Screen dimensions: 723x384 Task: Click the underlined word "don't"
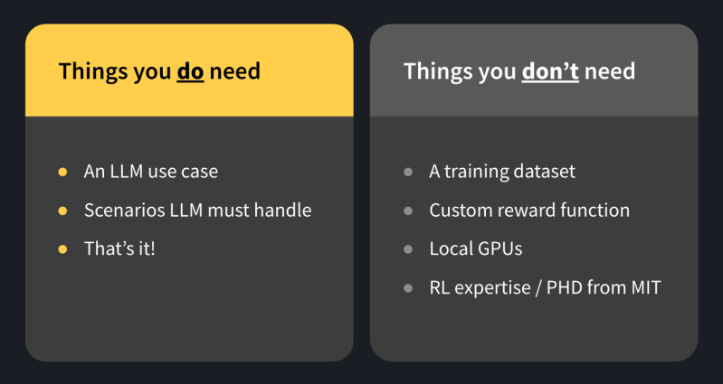pyautogui.click(x=550, y=70)
